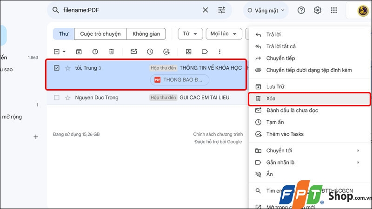Click the toolbar Add to Tasks icon
The image size is (372, 209).
click(166, 52)
